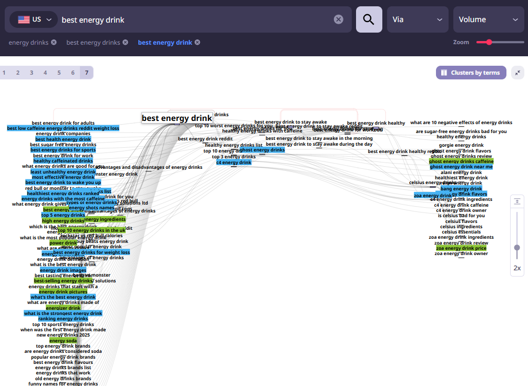
Task: Remove the 'best energy drinks' history chip
Action: [125, 43]
